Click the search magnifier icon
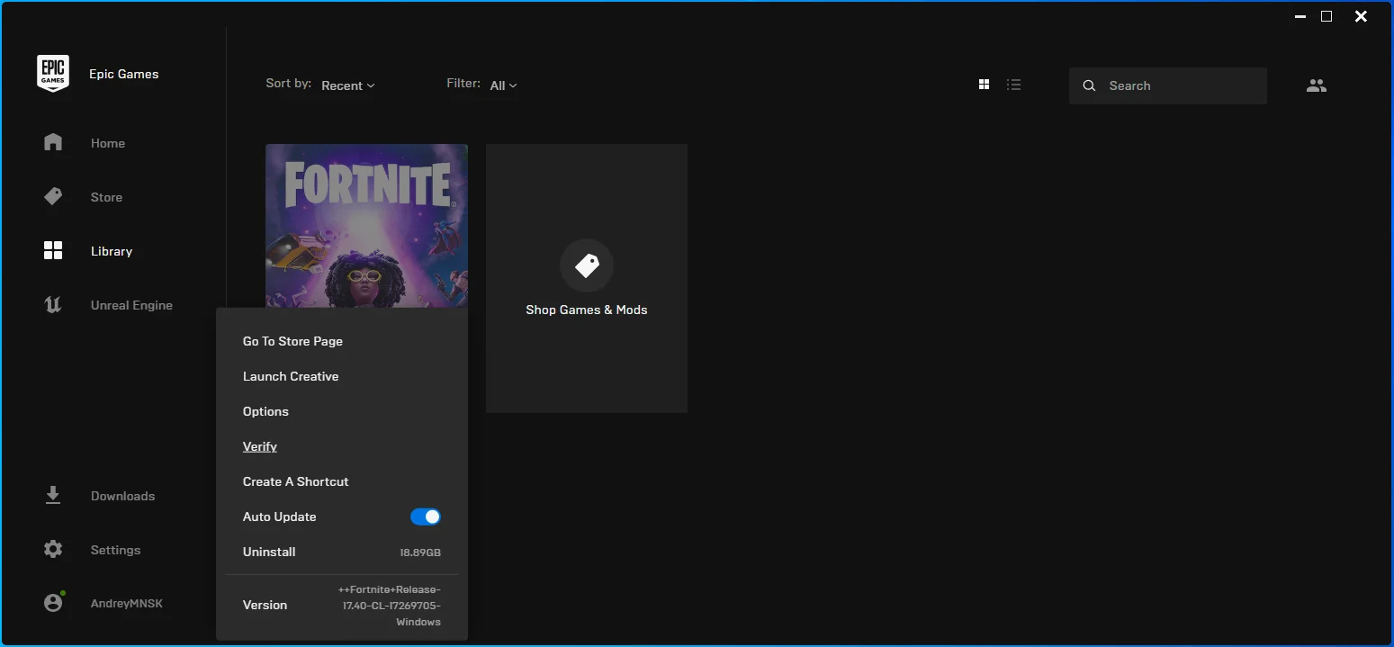1394x647 pixels. (1089, 85)
